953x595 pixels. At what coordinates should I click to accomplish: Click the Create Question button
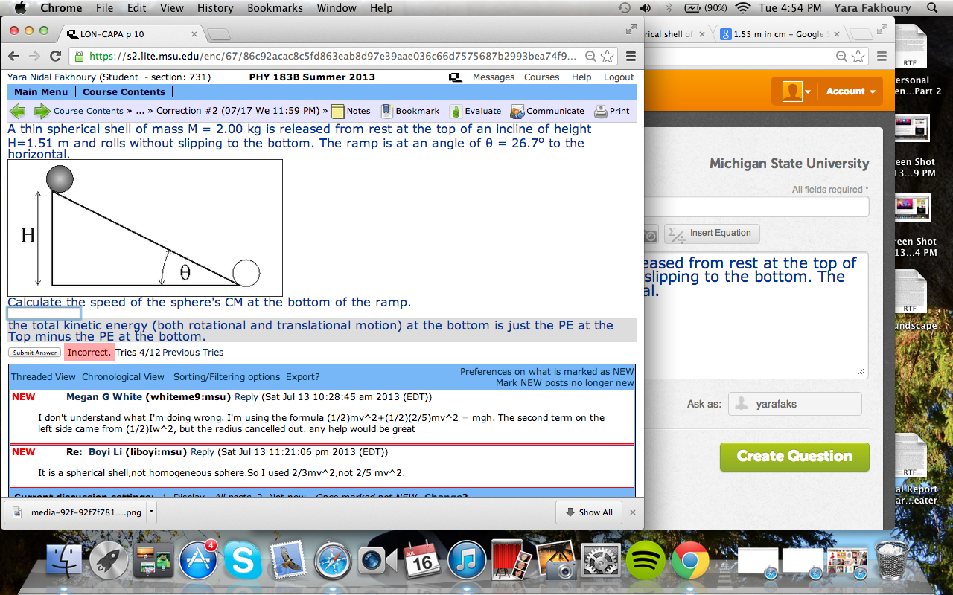[794, 457]
